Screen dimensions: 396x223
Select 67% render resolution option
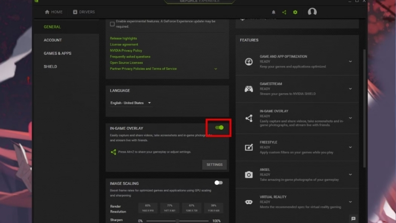click(192, 208)
